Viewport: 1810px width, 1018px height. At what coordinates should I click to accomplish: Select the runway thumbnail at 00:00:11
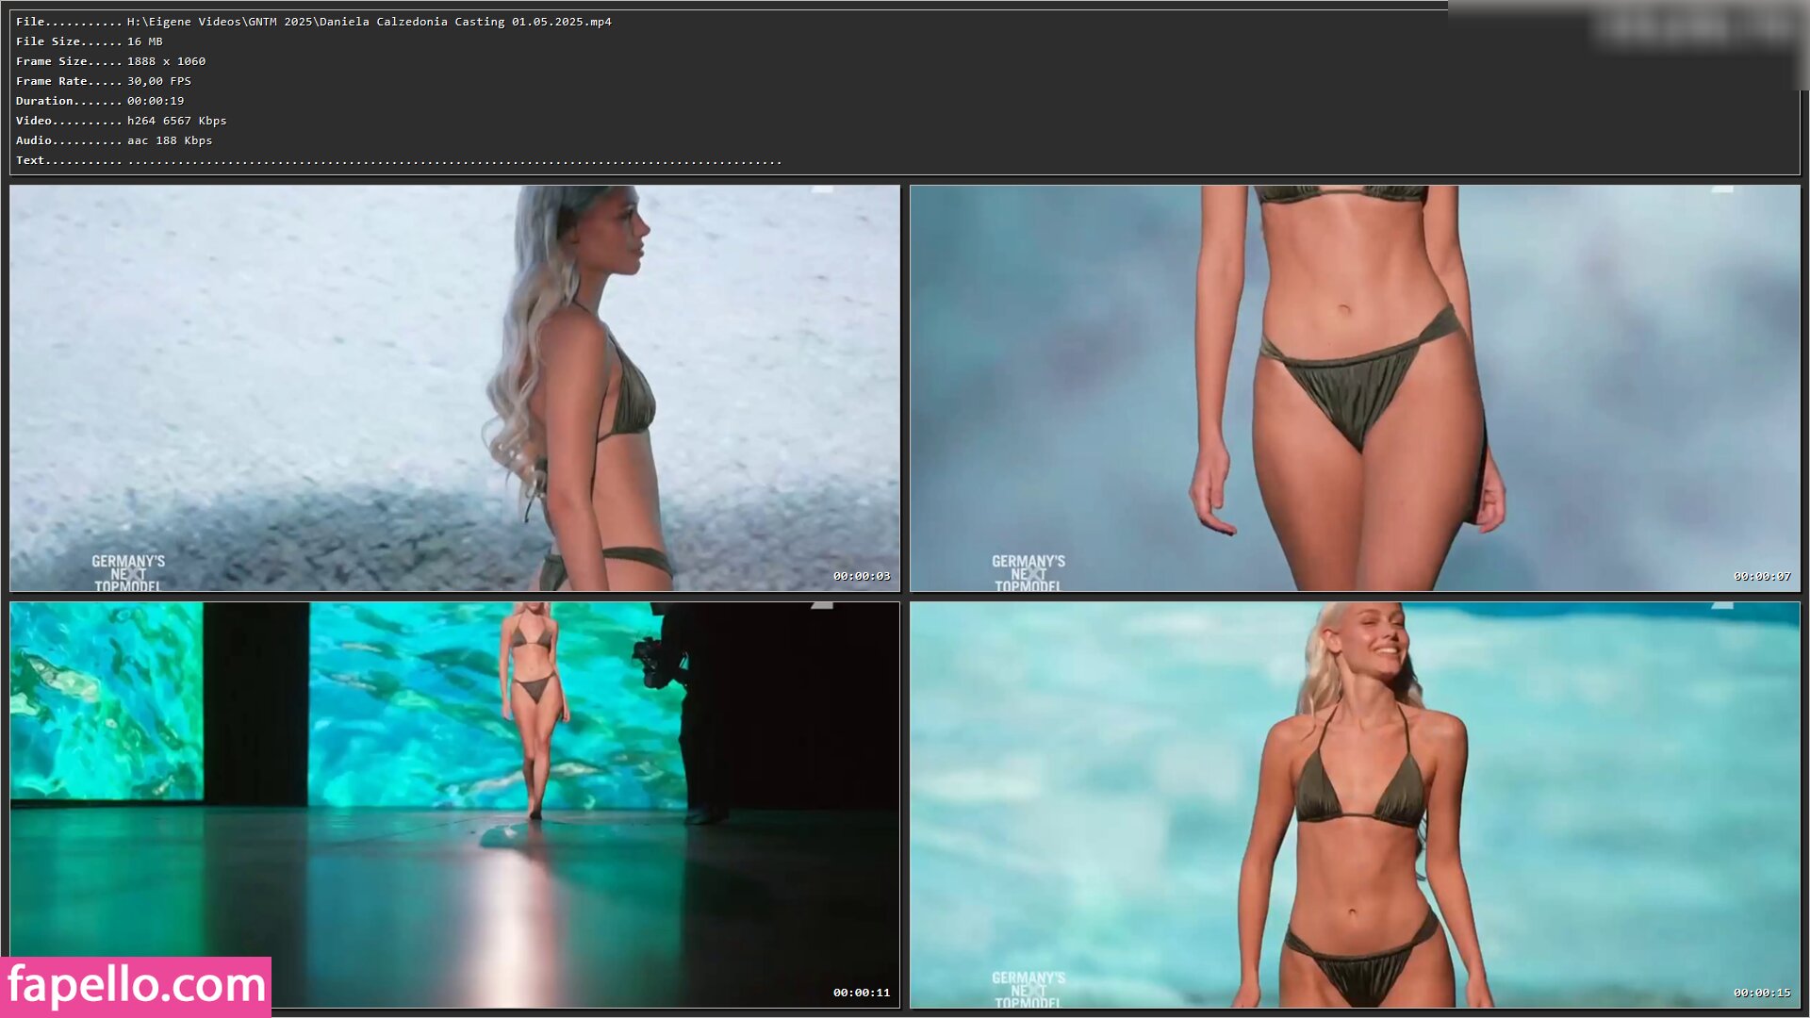point(454,804)
